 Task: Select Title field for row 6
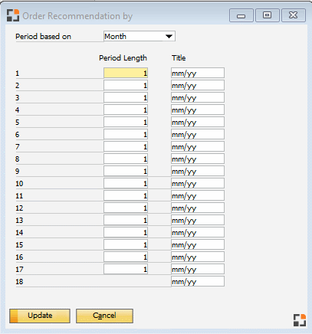click(x=198, y=134)
